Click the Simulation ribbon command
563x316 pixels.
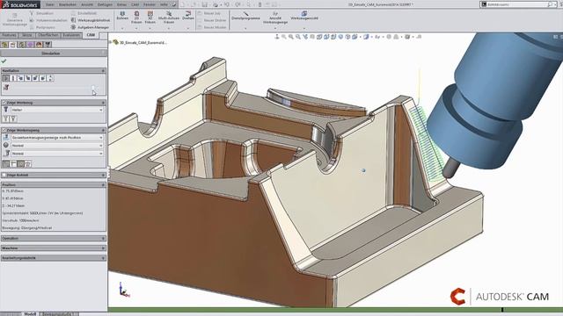41,13
